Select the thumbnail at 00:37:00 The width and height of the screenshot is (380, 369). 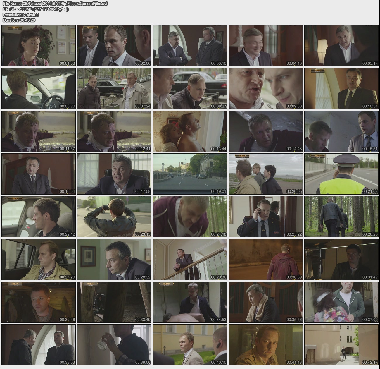341,302
